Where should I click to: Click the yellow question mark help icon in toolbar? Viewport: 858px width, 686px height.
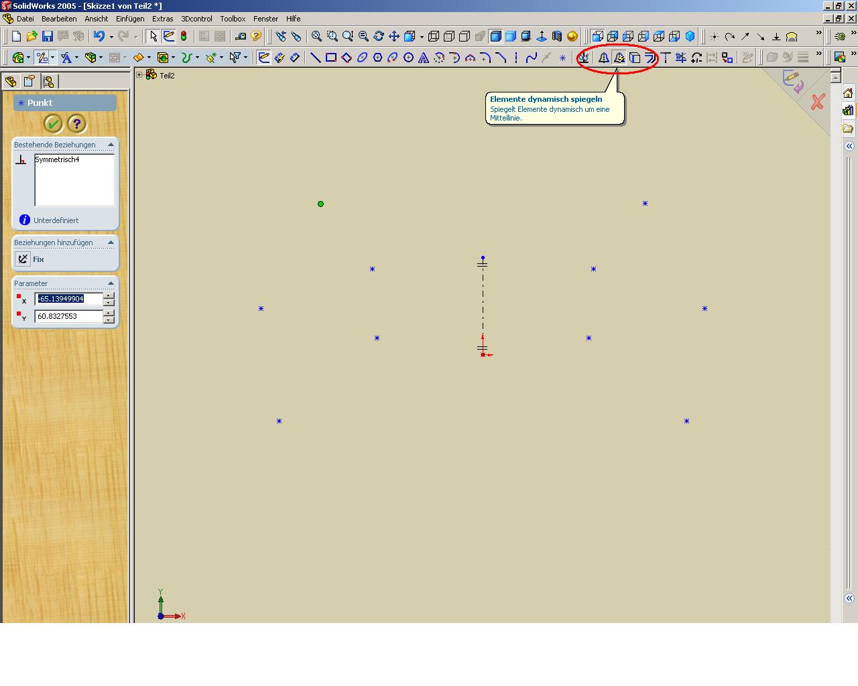256,36
